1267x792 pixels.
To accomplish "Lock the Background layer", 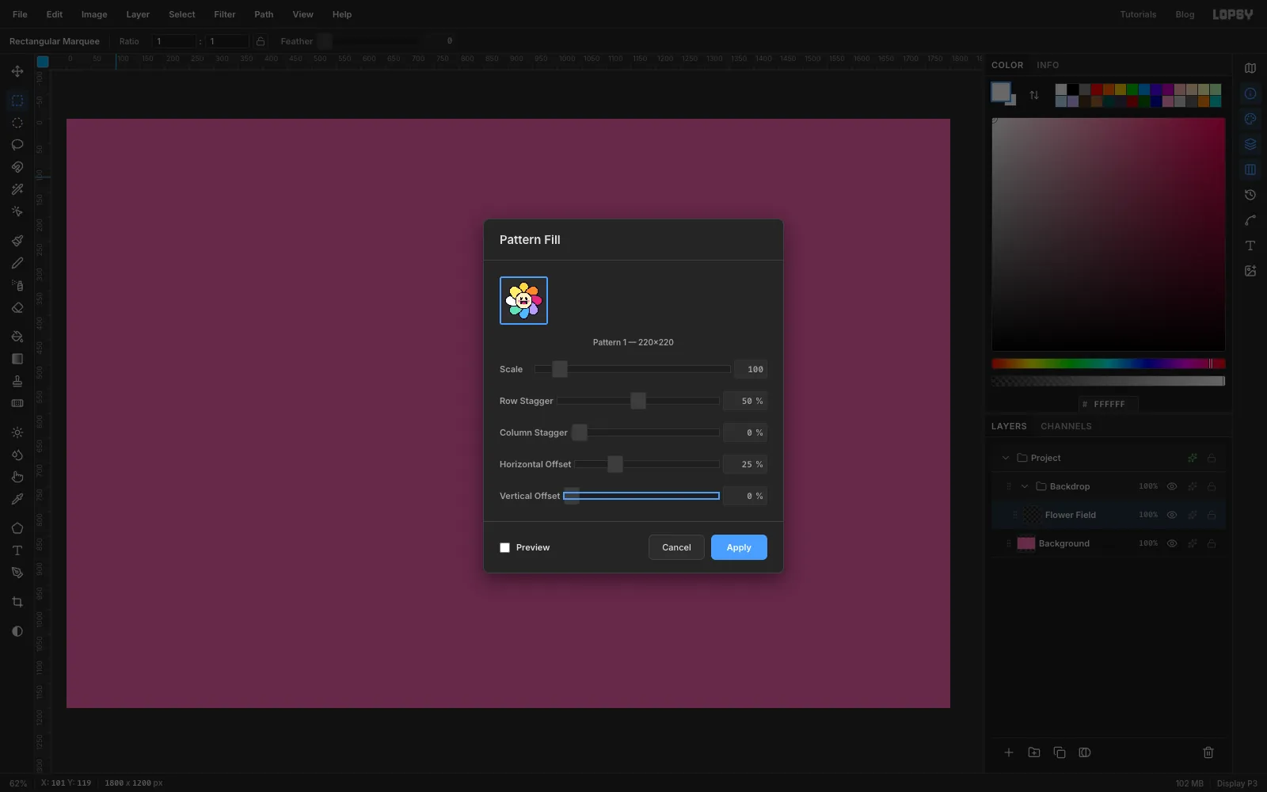I will tap(1212, 543).
